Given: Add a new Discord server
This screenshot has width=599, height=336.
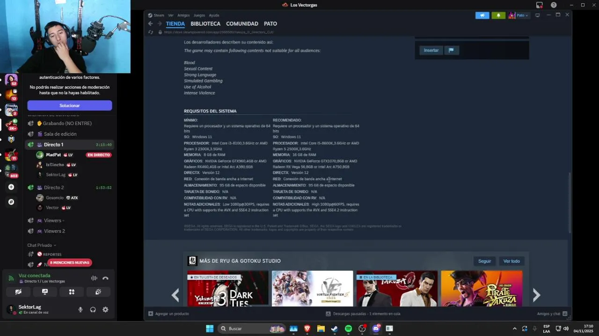Looking at the screenshot, I should click(x=11, y=187).
